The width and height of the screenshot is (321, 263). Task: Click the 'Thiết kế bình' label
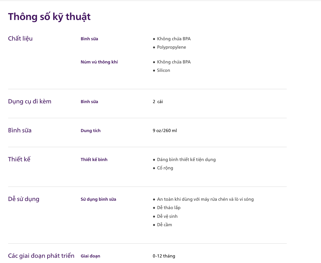click(x=94, y=160)
